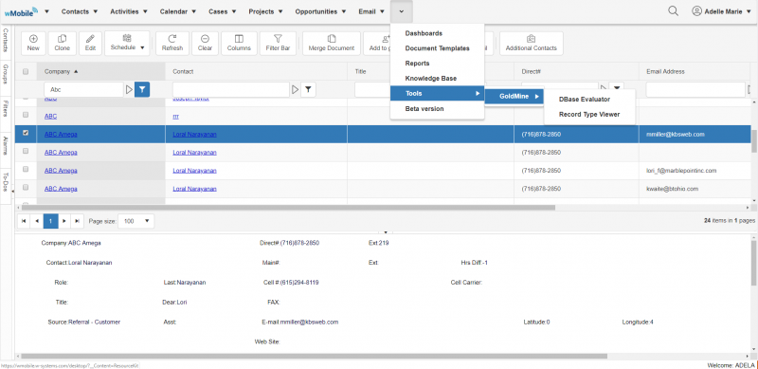The image size is (758, 369).
Task: Apply the Company column filter funnel
Action: click(142, 89)
